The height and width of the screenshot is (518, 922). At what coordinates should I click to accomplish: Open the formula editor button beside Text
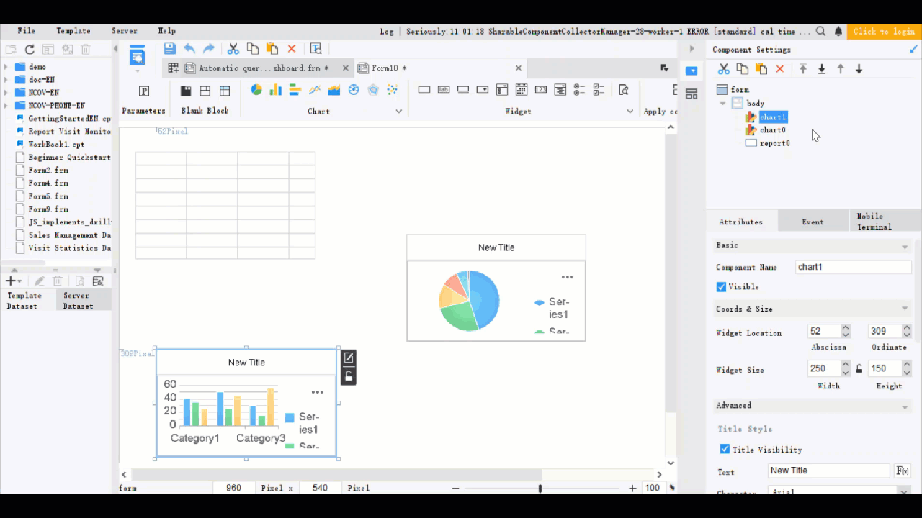coord(902,471)
